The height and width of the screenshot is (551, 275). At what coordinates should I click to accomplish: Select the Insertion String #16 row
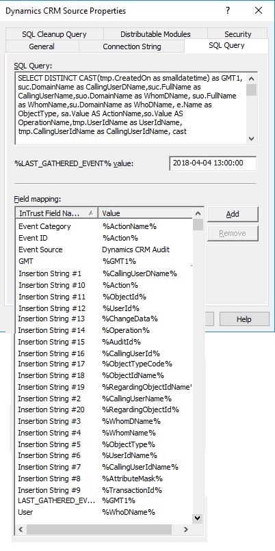[105, 353]
